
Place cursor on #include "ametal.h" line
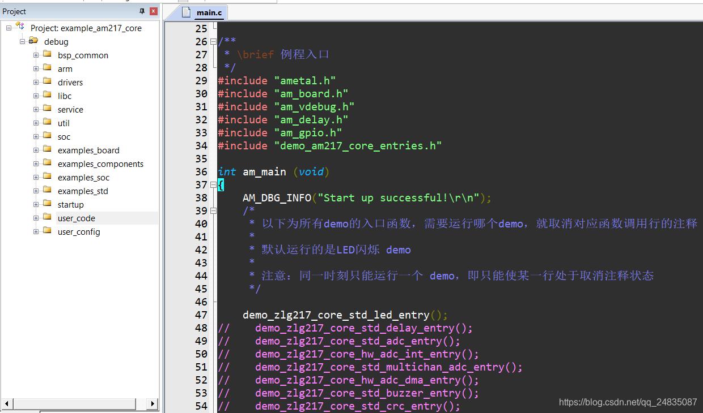pyautogui.click(x=277, y=81)
